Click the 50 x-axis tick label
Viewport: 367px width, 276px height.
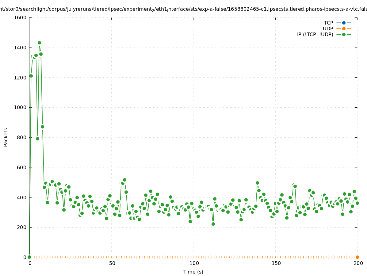tap(112, 263)
